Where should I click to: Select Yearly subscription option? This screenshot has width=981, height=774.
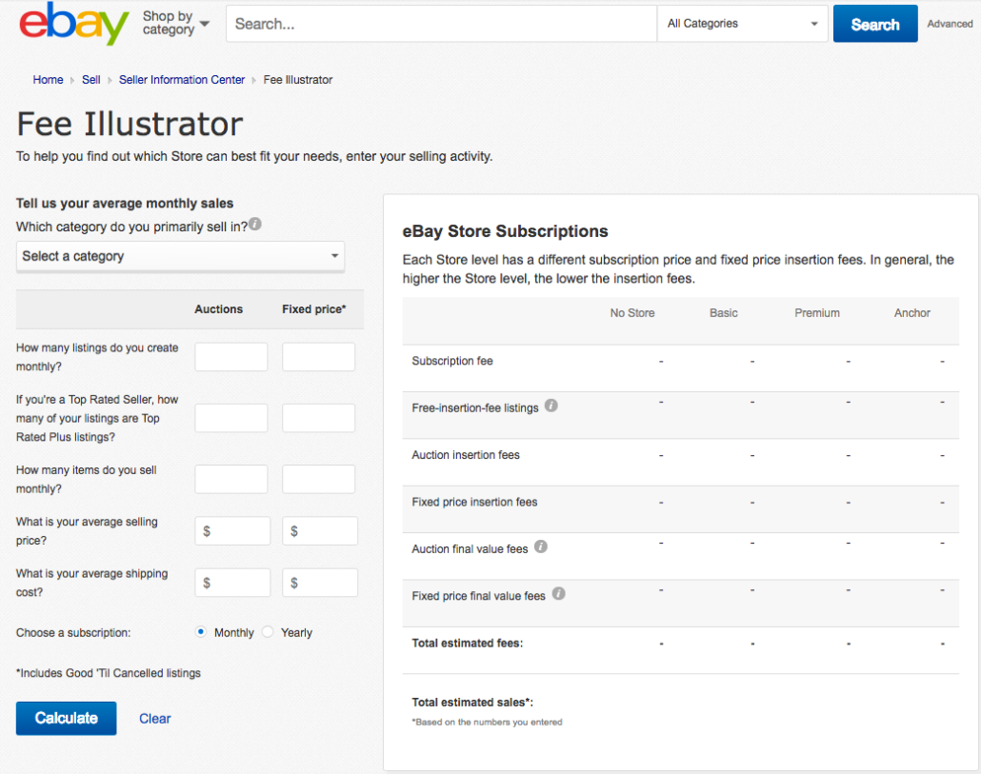point(268,632)
